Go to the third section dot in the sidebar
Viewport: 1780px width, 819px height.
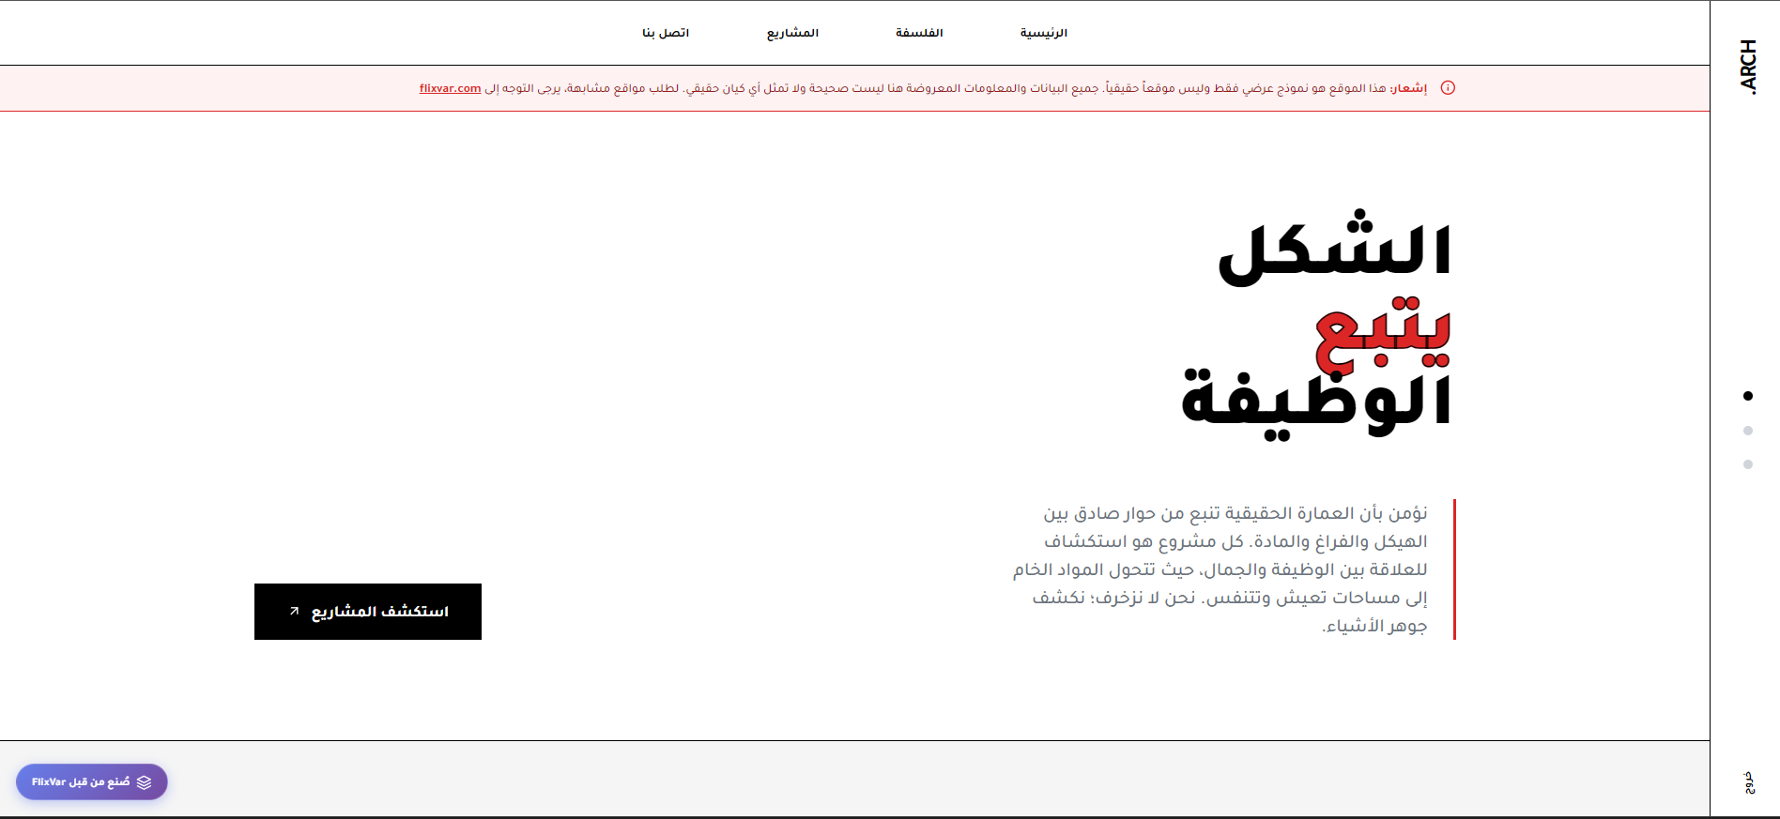coord(1747,464)
